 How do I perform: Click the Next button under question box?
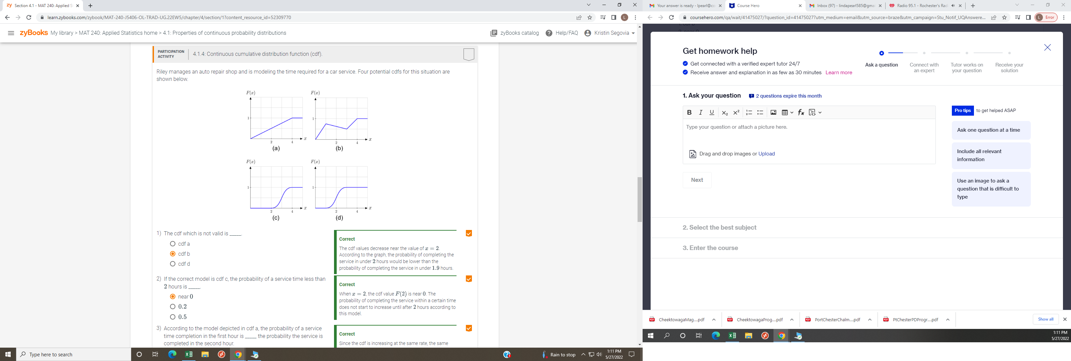697,180
